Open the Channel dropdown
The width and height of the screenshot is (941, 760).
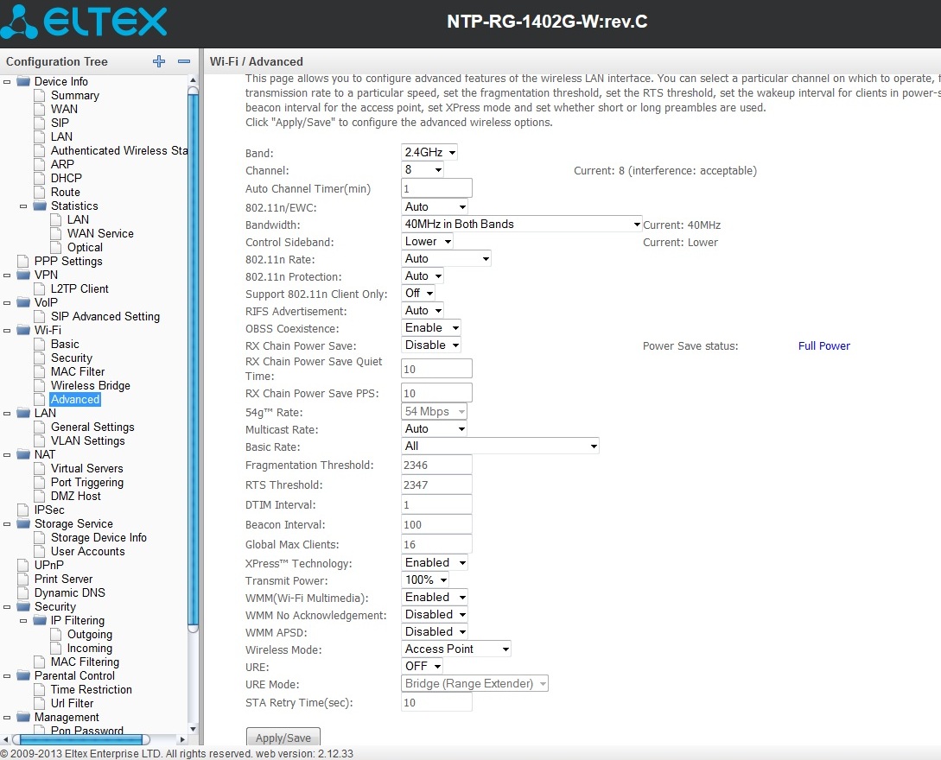coord(423,170)
